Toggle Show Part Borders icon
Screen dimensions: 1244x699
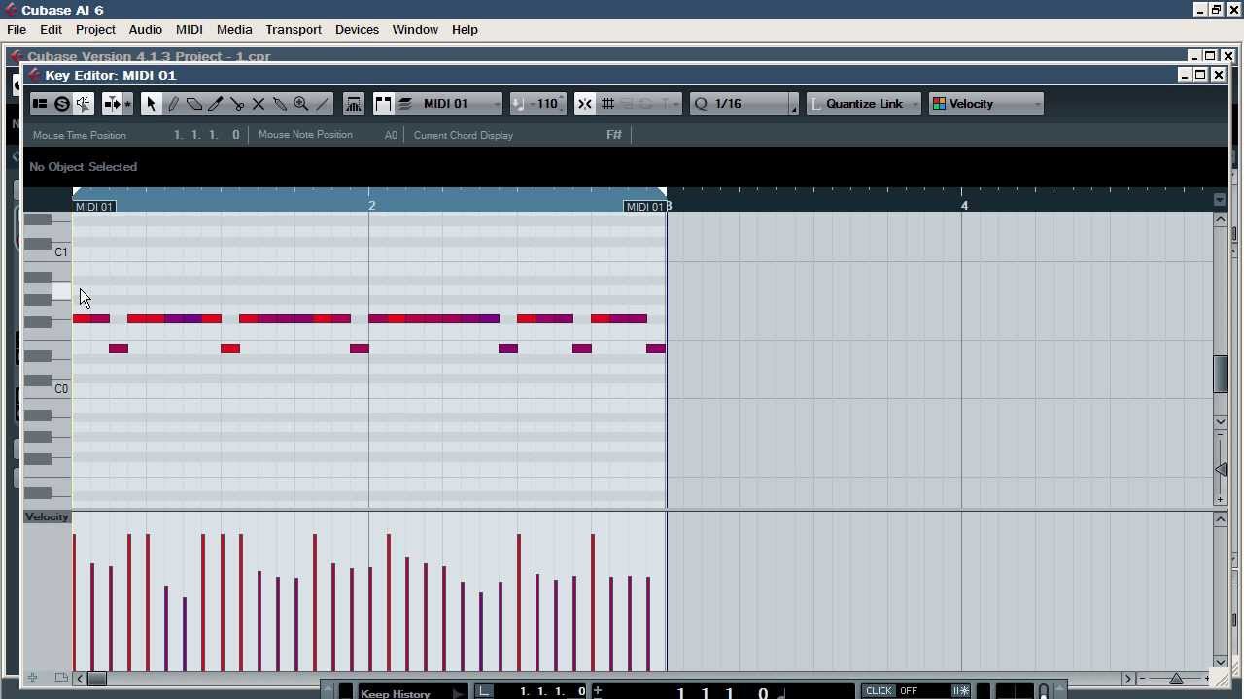(x=383, y=104)
